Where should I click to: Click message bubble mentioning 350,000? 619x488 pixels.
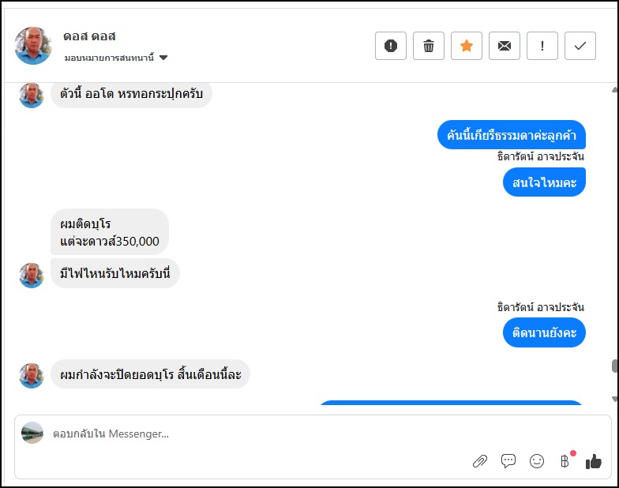click(110, 232)
